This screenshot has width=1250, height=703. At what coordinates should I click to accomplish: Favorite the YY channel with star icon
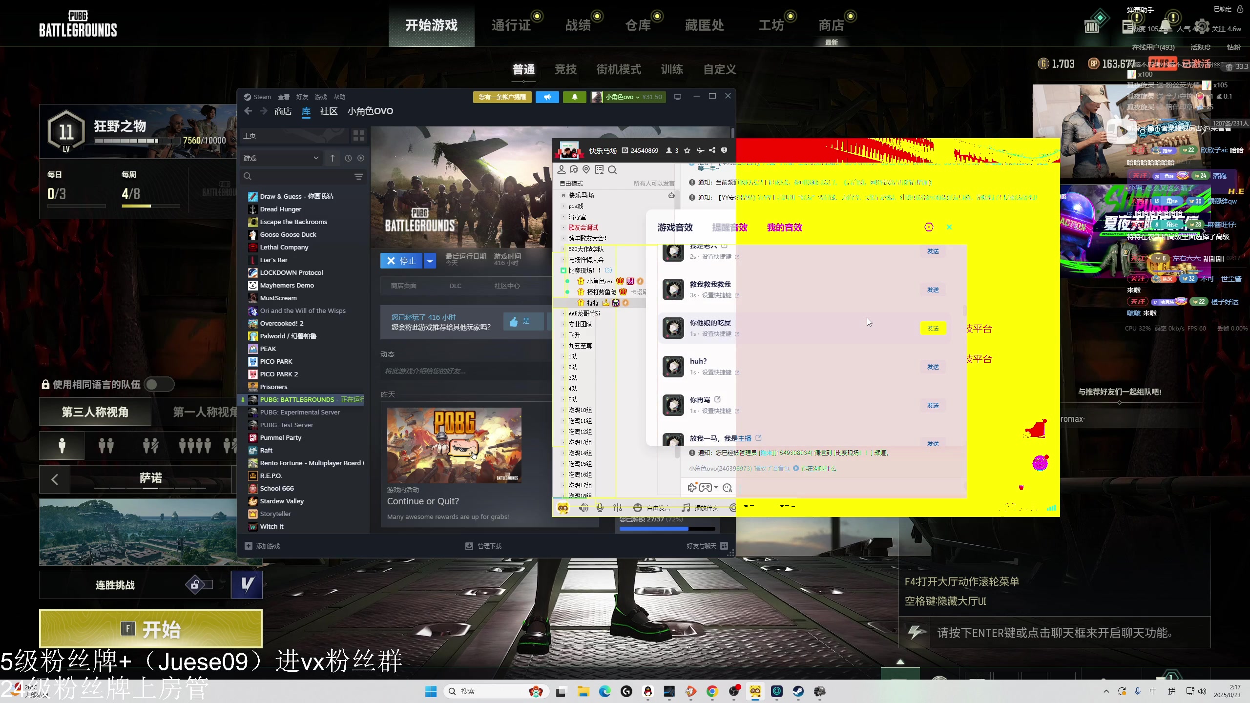687,150
